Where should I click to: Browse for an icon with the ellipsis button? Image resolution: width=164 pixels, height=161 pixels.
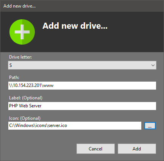(150, 125)
